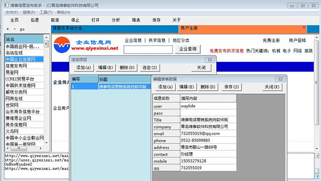Click the 保存 toolbar button

(x=156, y=20)
